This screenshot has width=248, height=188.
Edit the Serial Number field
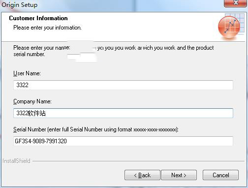(x=123, y=141)
